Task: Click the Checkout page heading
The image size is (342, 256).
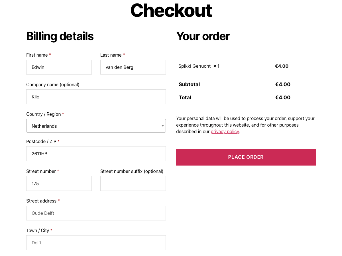Action: coord(171,11)
